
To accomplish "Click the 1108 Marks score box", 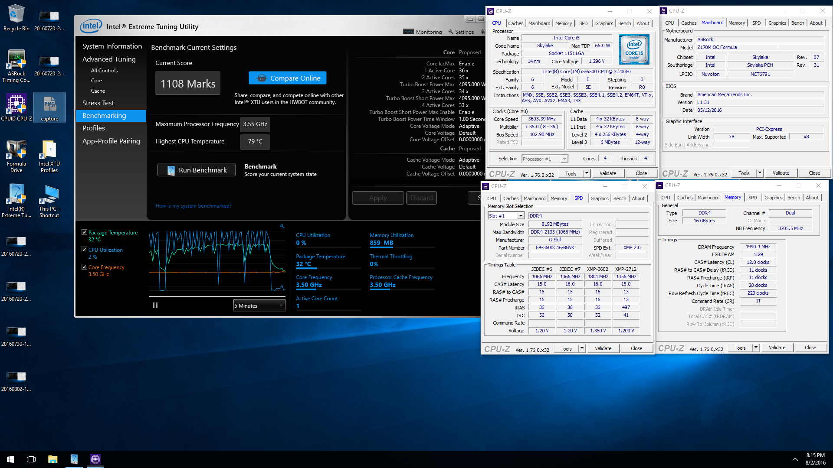I will pos(188,83).
